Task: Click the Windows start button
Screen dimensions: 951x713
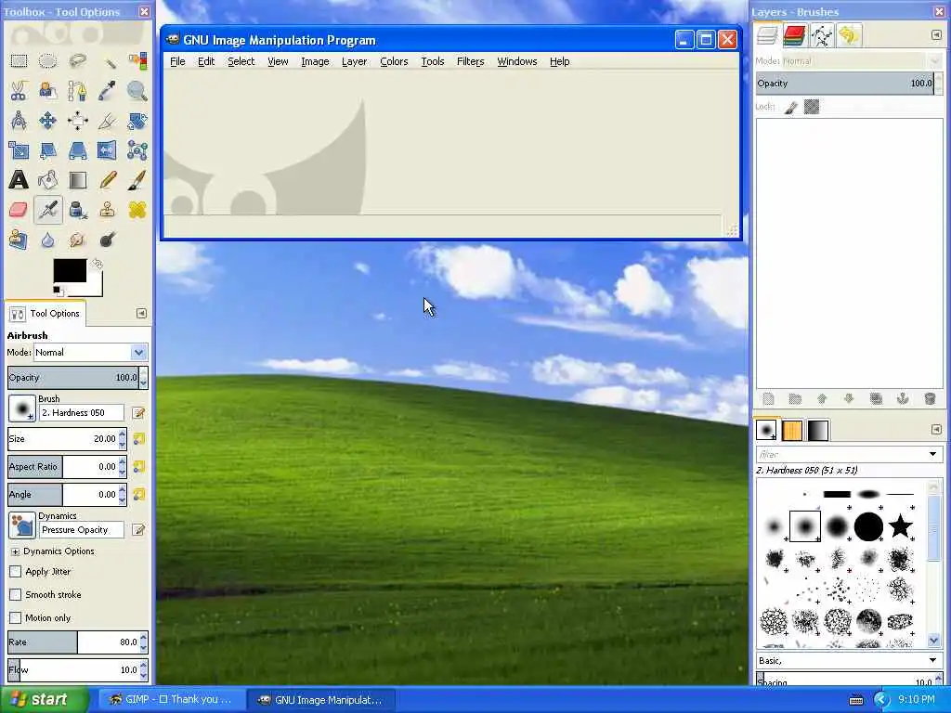Action: point(43,699)
